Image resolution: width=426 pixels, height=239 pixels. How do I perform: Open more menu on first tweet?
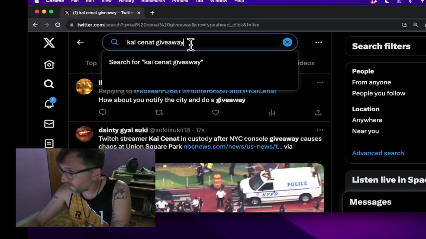[x=320, y=82]
